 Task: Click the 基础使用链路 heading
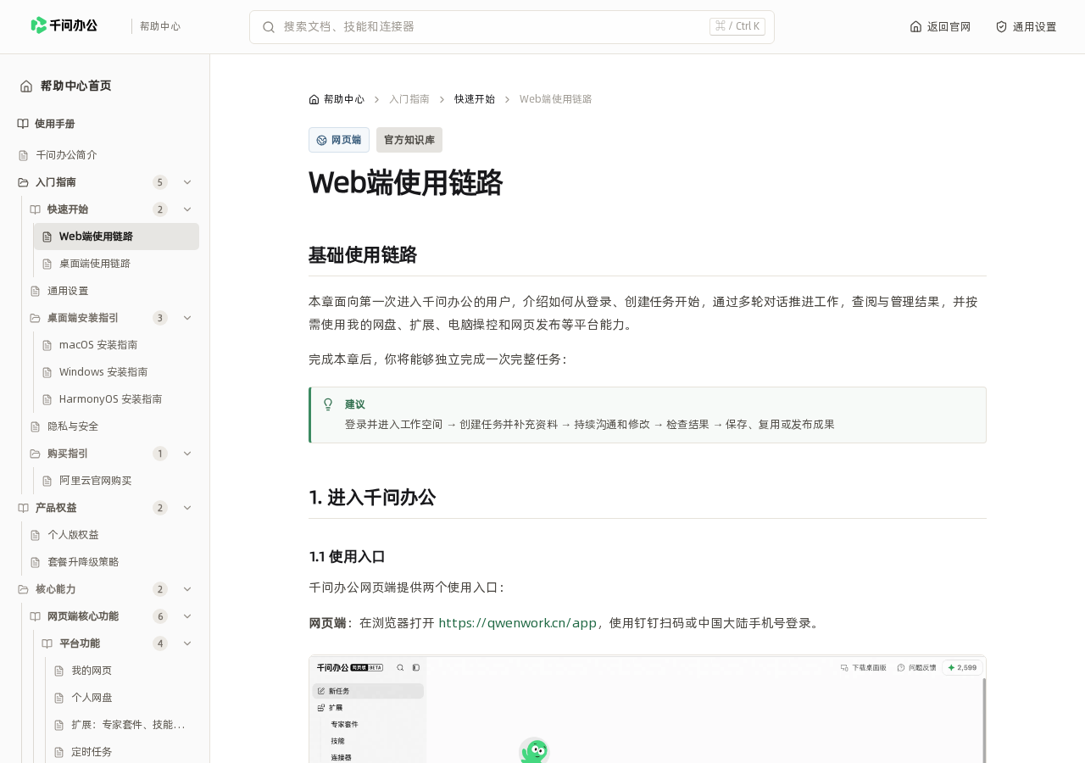point(363,255)
